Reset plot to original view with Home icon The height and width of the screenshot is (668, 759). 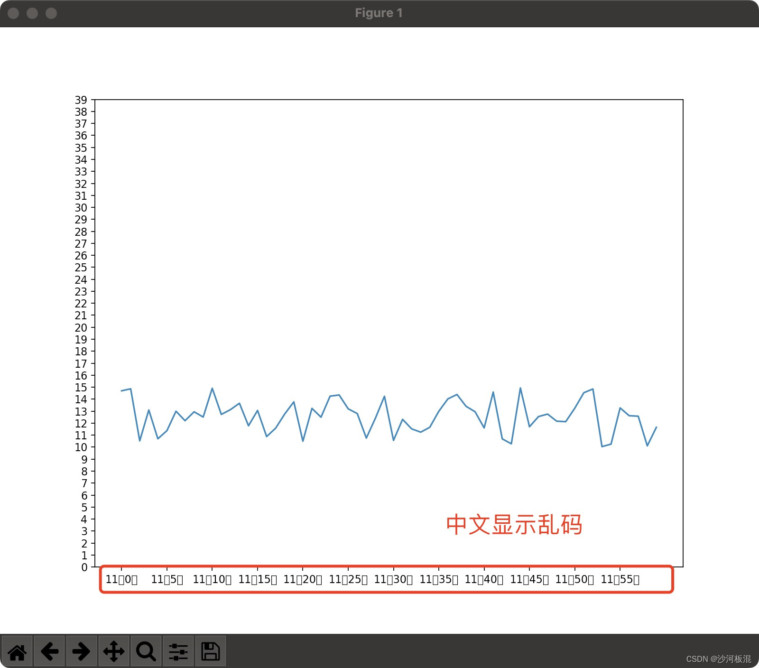pos(18,652)
